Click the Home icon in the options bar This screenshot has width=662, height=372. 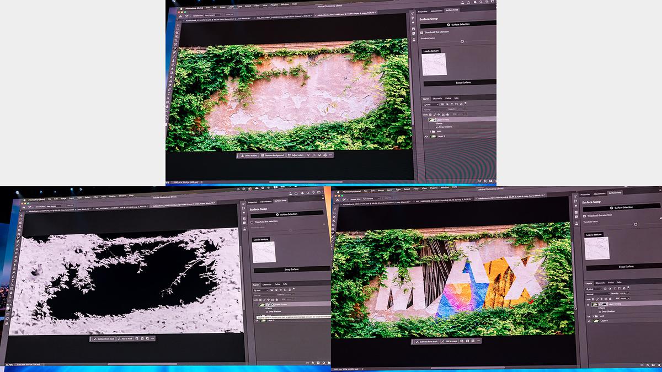(180, 16)
